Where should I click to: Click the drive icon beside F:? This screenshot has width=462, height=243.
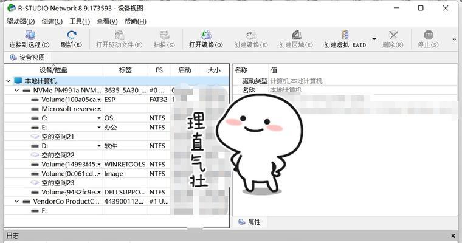coord(35,211)
